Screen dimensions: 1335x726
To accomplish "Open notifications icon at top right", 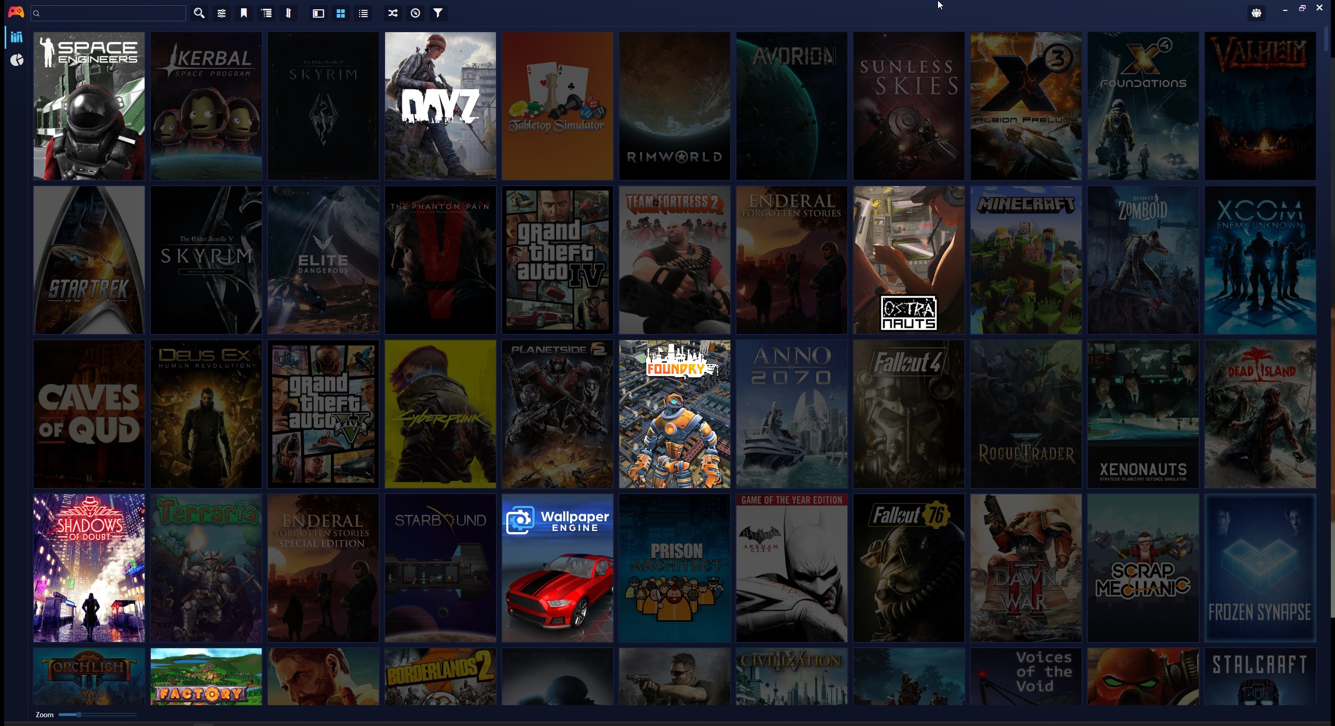I will click(x=1256, y=13).
